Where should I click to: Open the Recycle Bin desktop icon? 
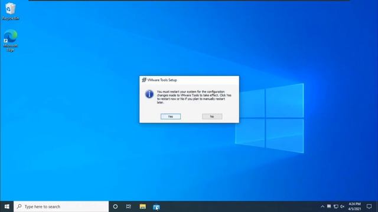(x=10, y=12)
